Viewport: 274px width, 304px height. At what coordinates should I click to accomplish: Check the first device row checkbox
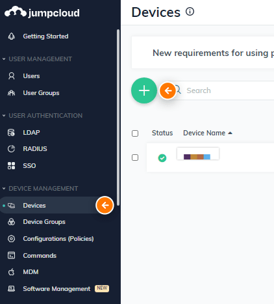pos(135,158)
